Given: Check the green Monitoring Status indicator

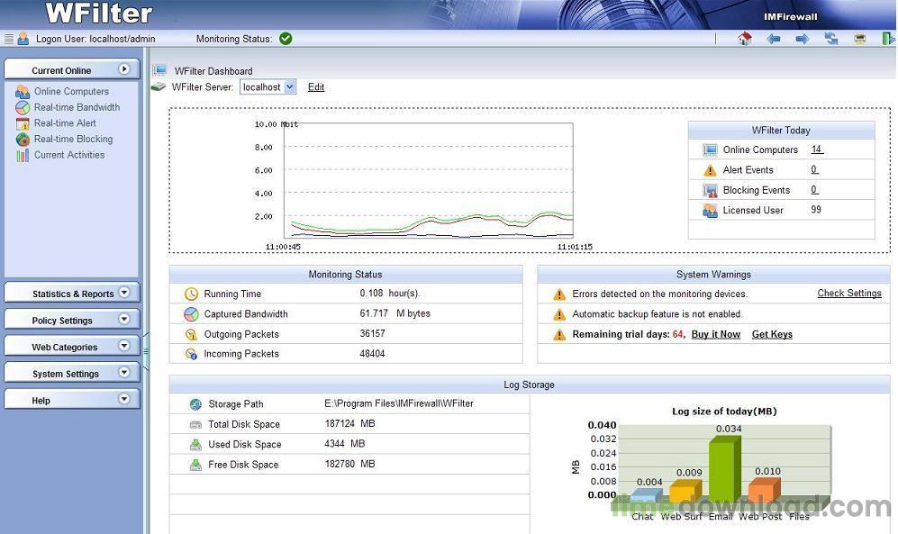Looking at the screenshot, I should [286, 39].
